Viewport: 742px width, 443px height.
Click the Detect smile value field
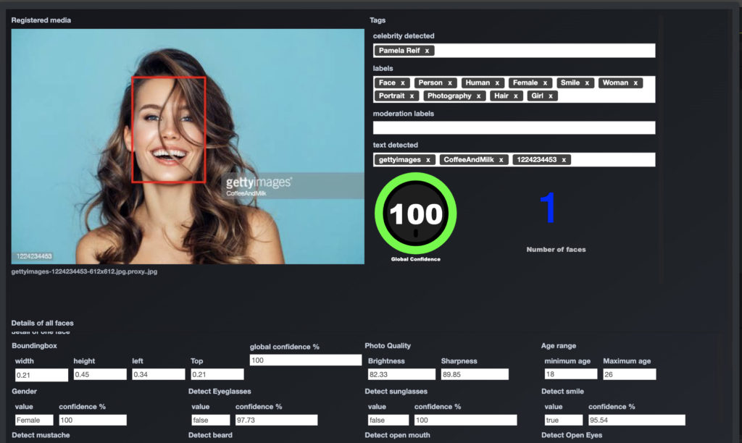[x=564, y=420]
